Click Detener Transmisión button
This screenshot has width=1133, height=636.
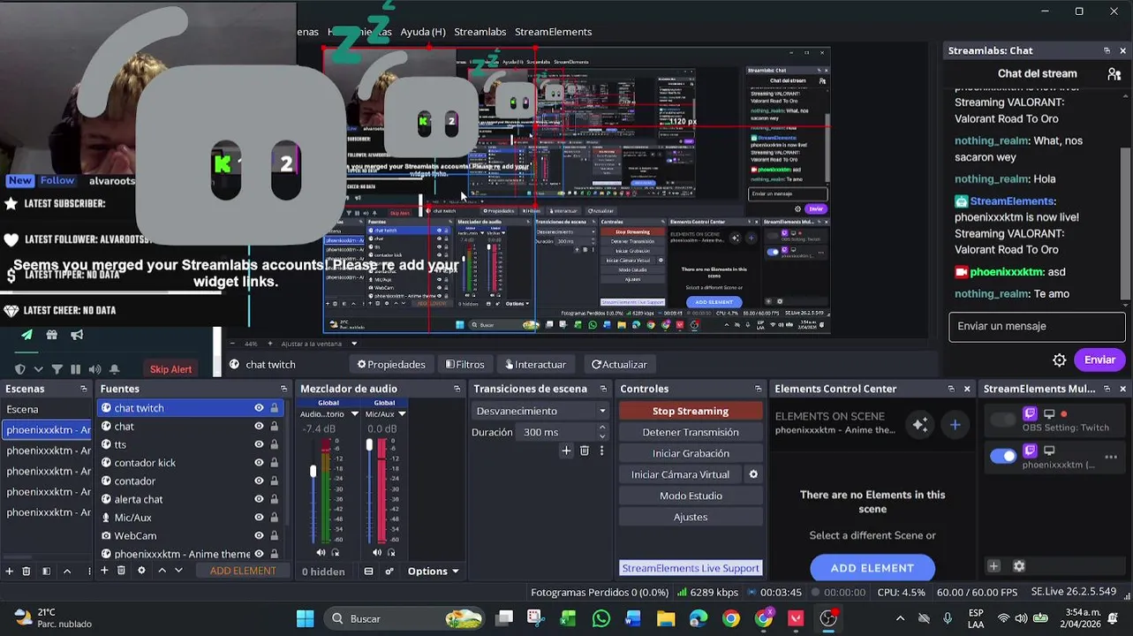click(x=691, y=432)
